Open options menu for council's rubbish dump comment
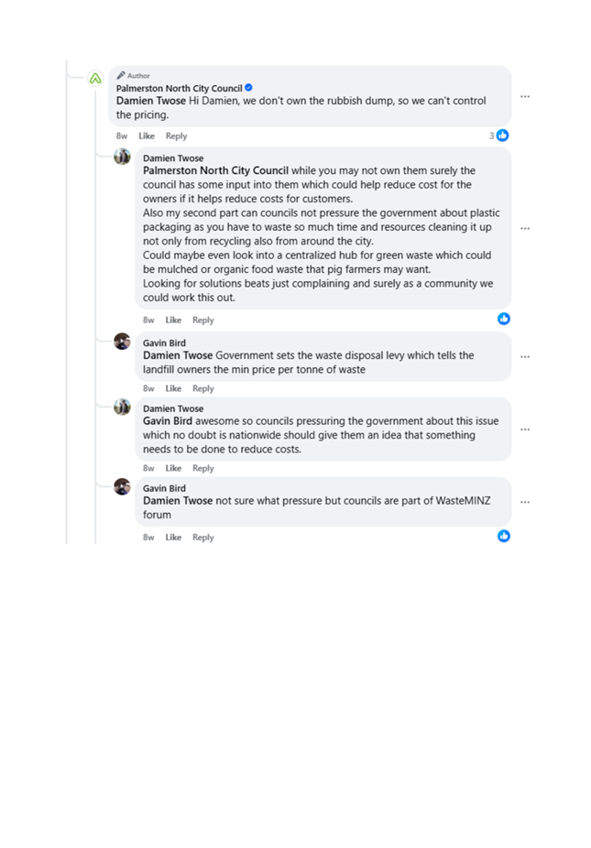 [x=525, y=96]
